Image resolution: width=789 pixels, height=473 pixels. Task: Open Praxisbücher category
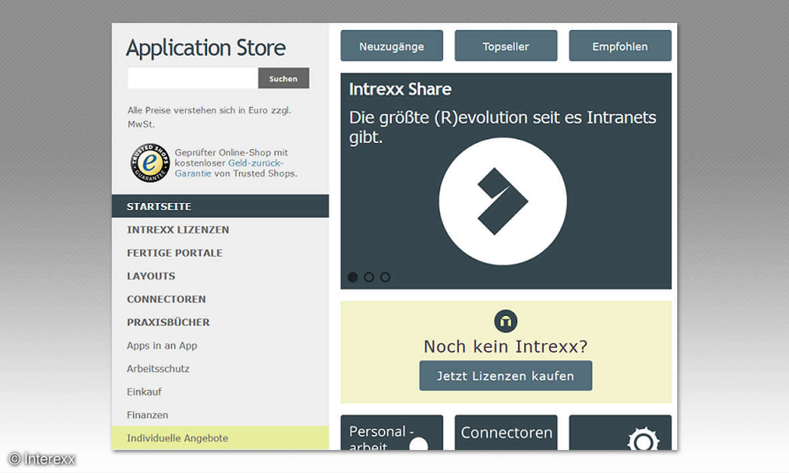click(x=220, y=322)
